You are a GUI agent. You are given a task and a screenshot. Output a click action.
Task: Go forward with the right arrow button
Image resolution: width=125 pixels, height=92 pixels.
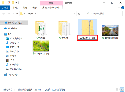click(x=9, y=14)
